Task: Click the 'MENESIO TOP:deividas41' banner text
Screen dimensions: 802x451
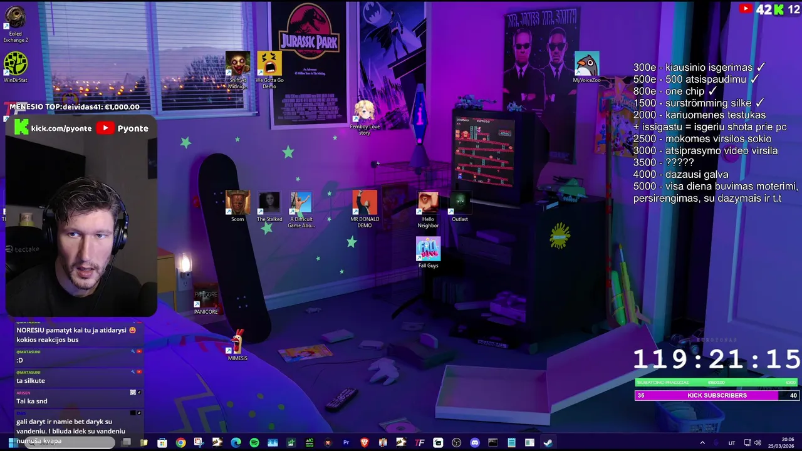Action: pyautogui.click(x=75, y=106)
